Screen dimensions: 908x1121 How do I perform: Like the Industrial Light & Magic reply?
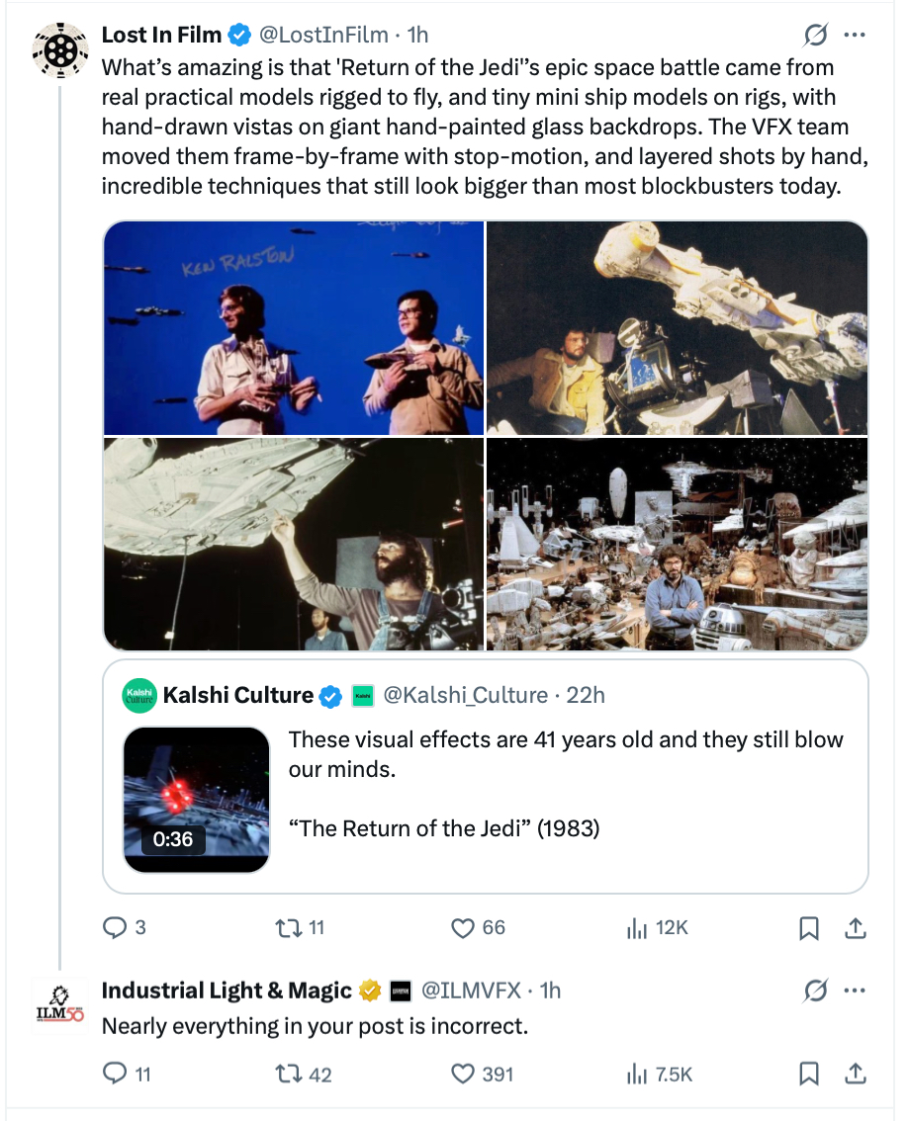[463, 1073]
